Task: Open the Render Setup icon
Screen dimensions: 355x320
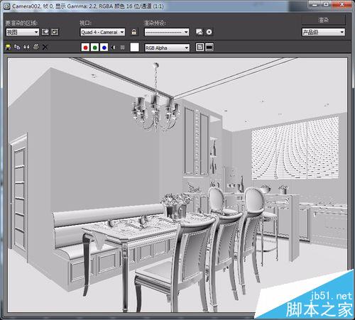Action: tap(200, 32)
